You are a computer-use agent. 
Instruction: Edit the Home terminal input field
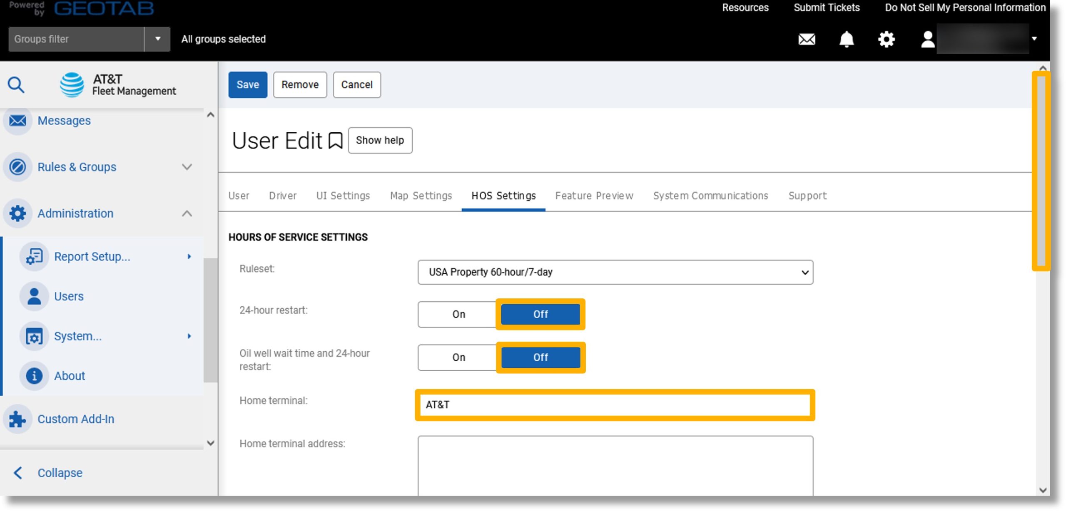[x=615, y=405]
